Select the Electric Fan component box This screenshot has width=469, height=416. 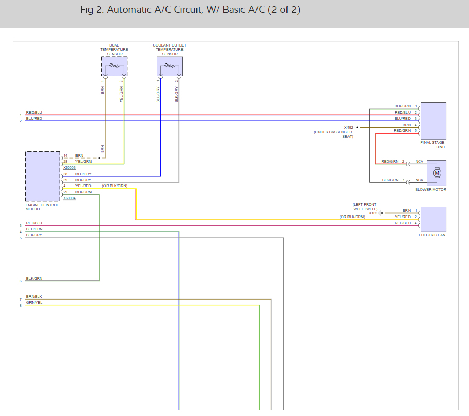[433, 219]
